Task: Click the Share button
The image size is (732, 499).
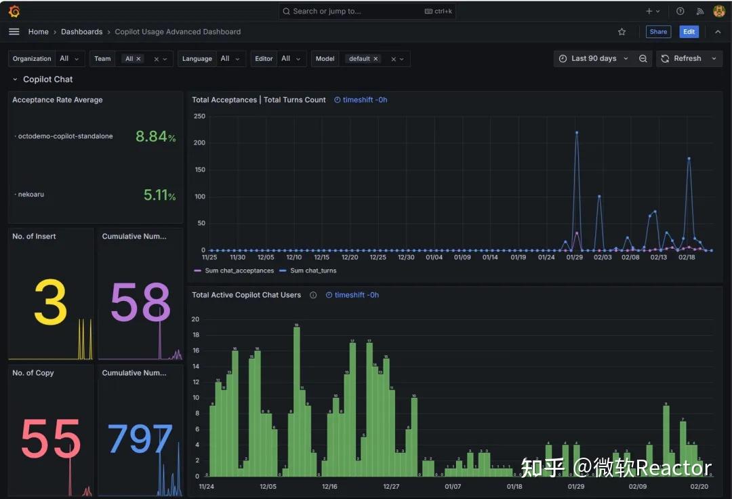Action: 657,31
